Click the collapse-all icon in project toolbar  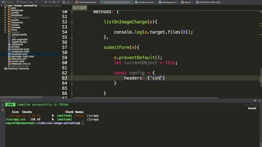pyautogui.click(x=50, y=2)
